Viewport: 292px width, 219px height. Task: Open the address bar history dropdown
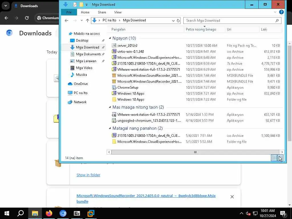click(173, 21)
